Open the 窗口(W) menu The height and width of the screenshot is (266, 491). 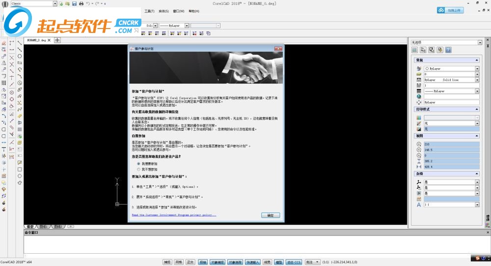click(x=179, y=11)
